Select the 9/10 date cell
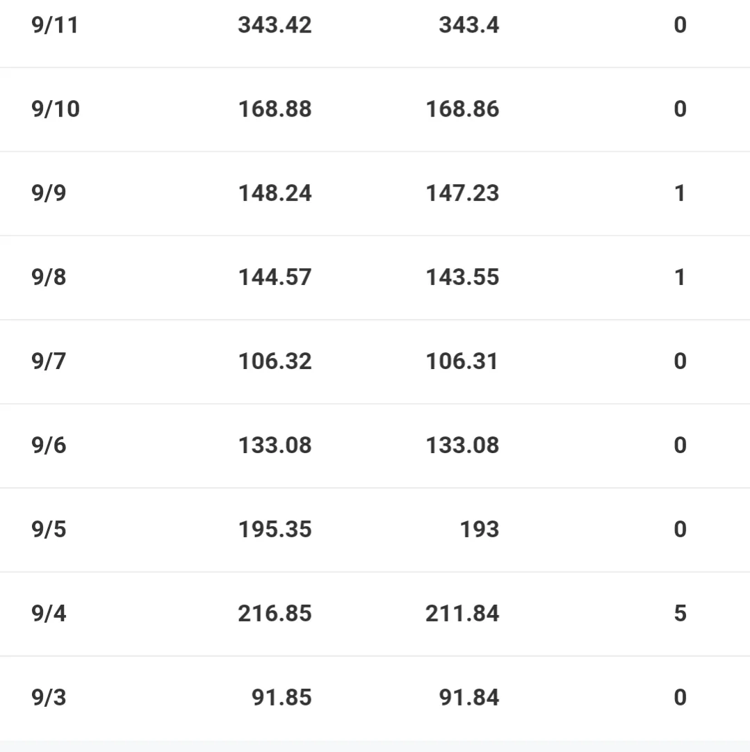 [56, 109]
